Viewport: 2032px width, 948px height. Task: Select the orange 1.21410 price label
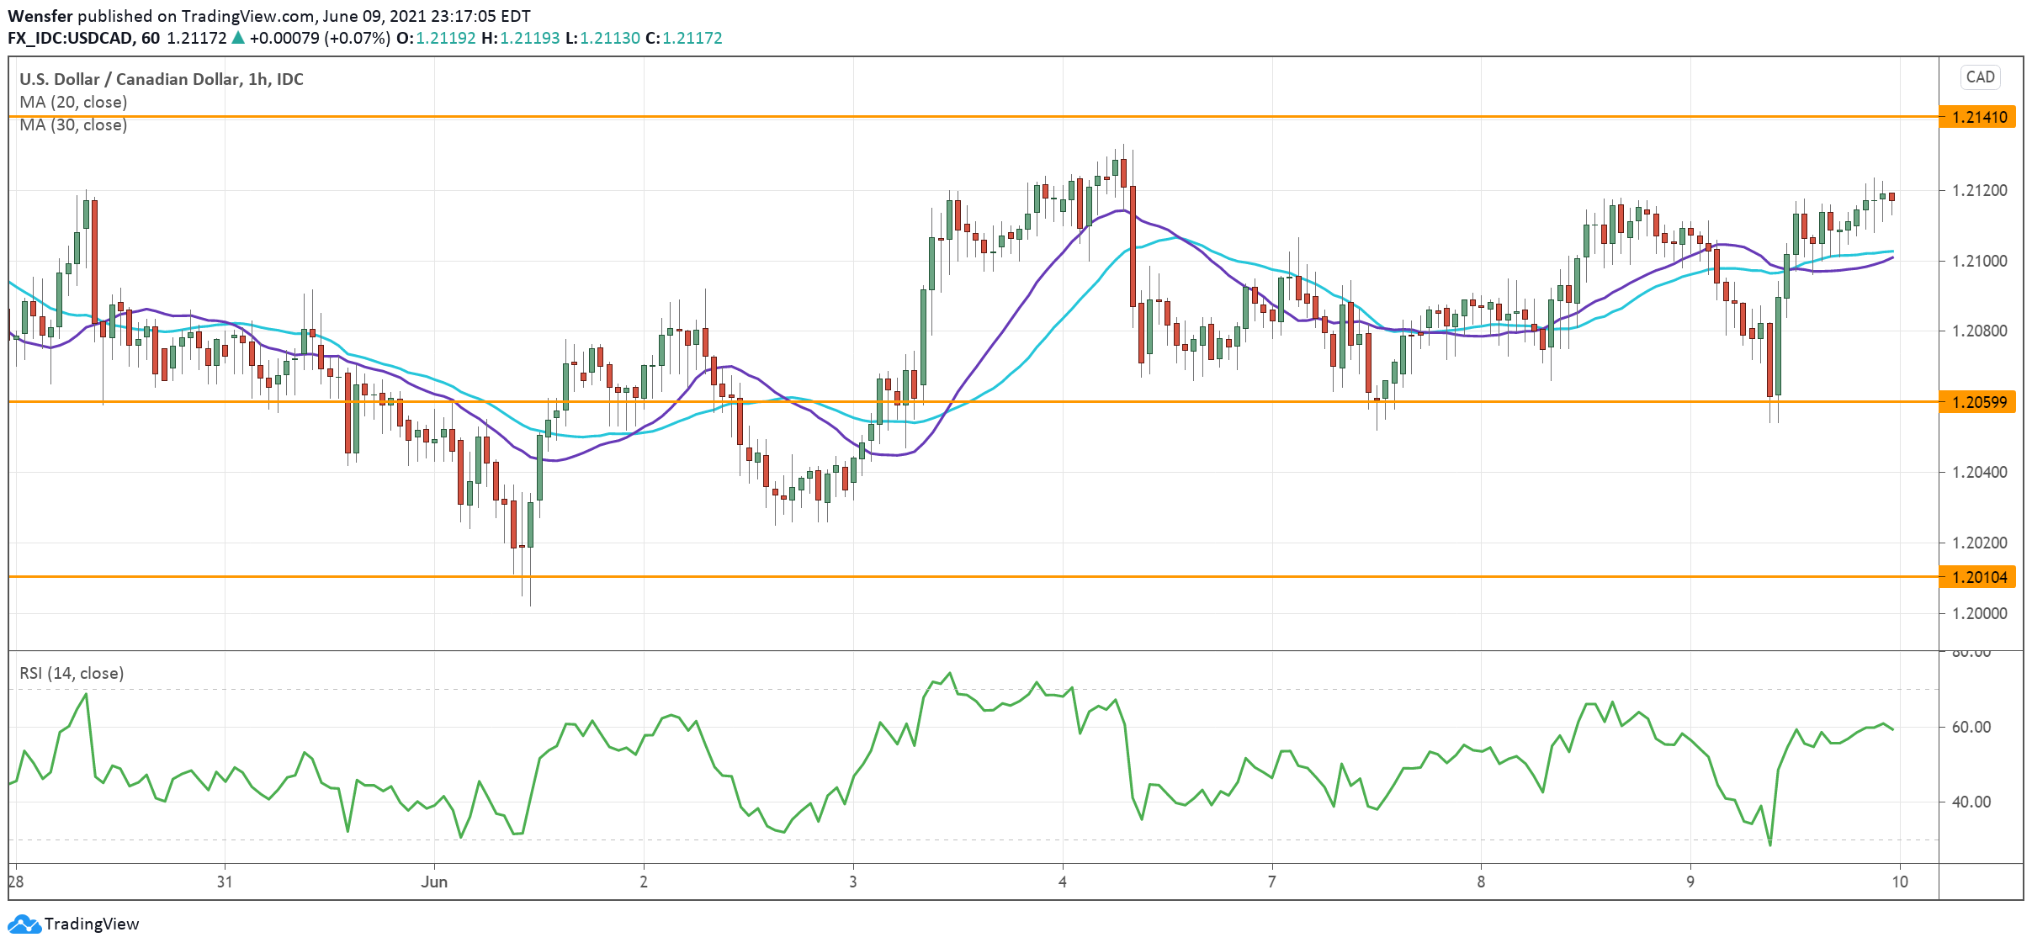(1977, 117)
